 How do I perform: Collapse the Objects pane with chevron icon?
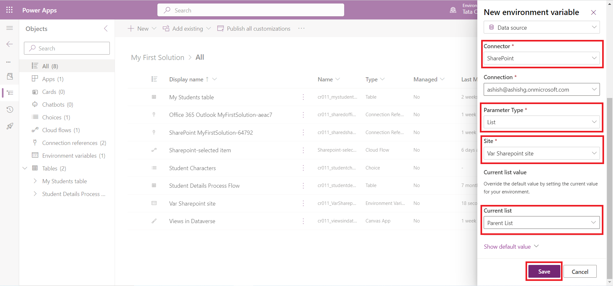pos(106,28)
